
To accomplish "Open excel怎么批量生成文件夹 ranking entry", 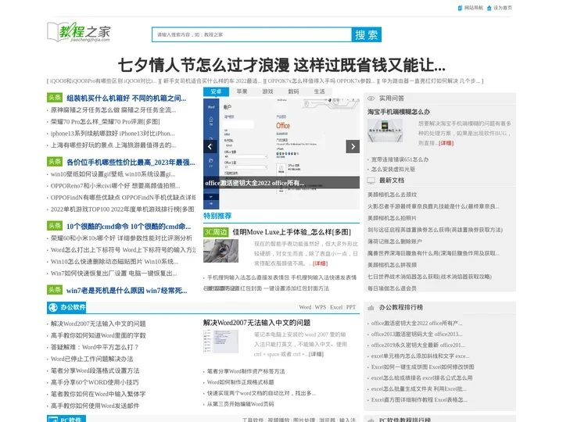I will pyautogui.click(x=418, y=389).
